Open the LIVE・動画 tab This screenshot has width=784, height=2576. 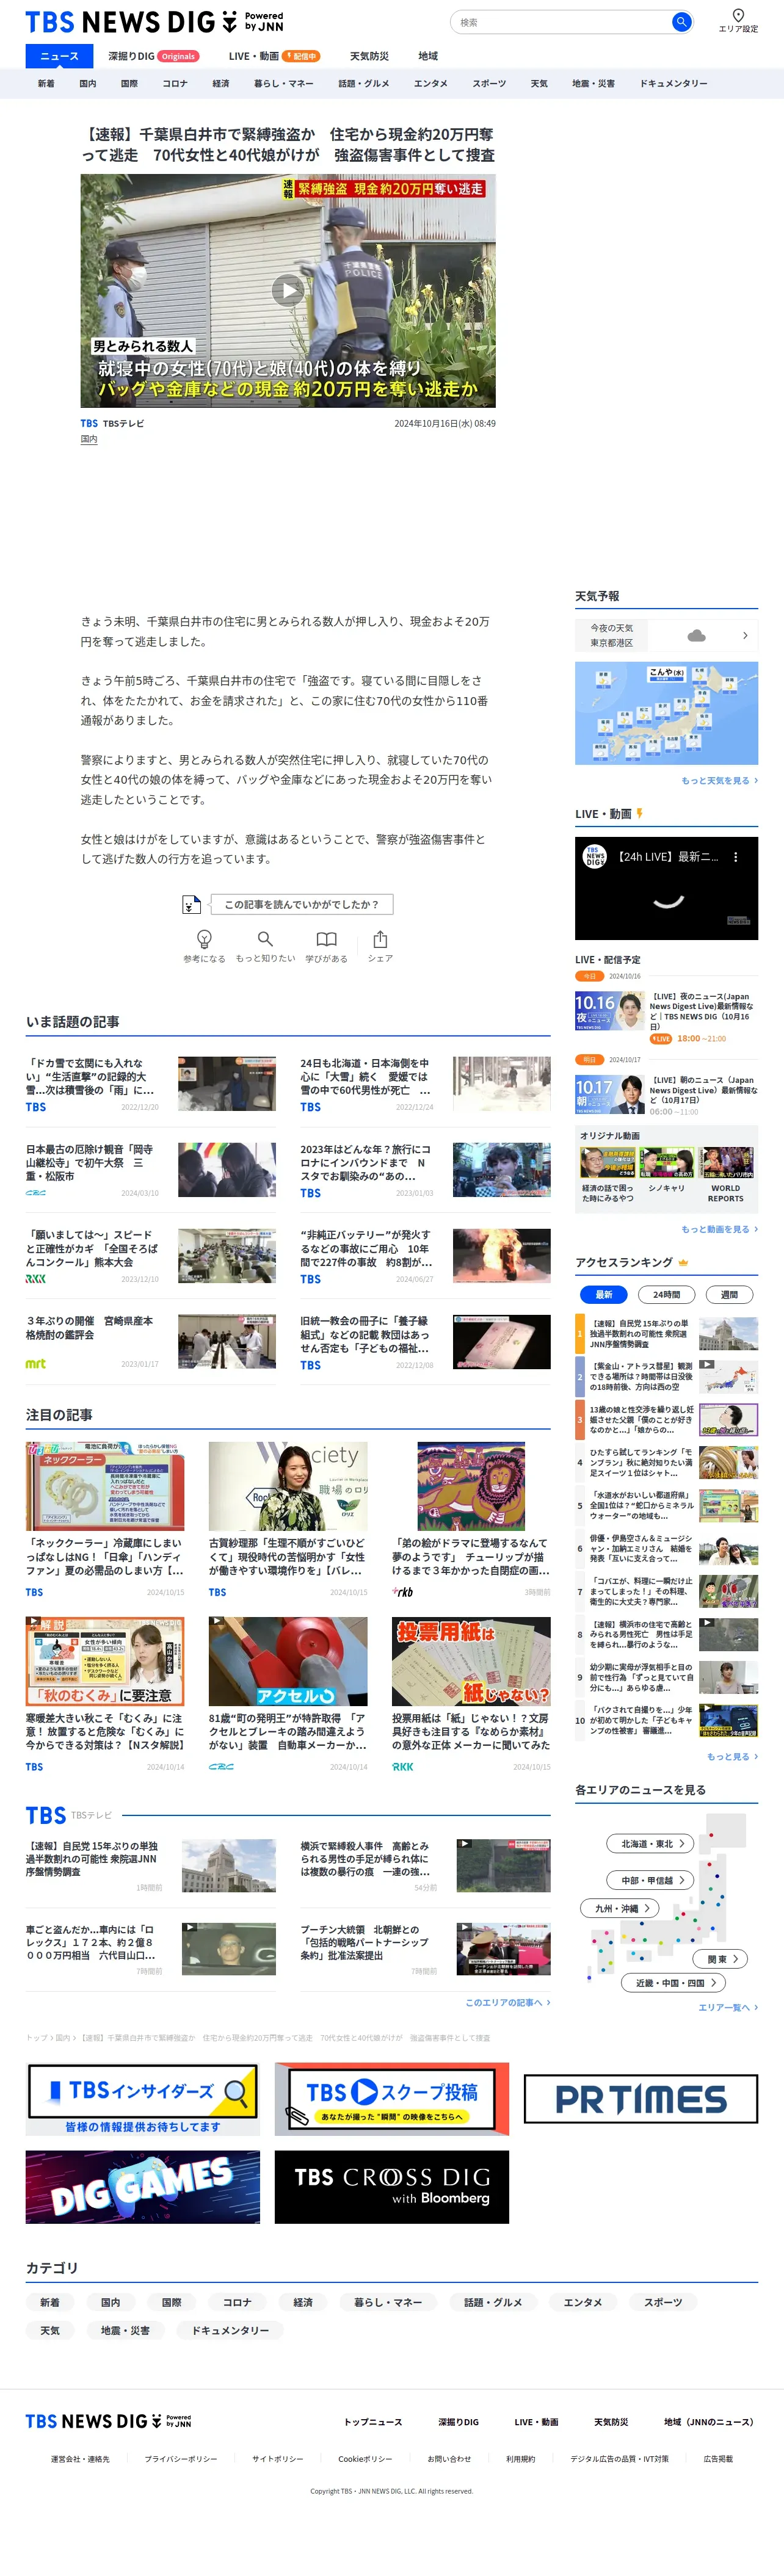[x=274, y=56]
